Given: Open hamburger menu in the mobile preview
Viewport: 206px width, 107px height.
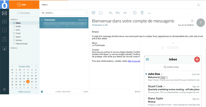Looking at the screenshot, I should coord(148,59).
